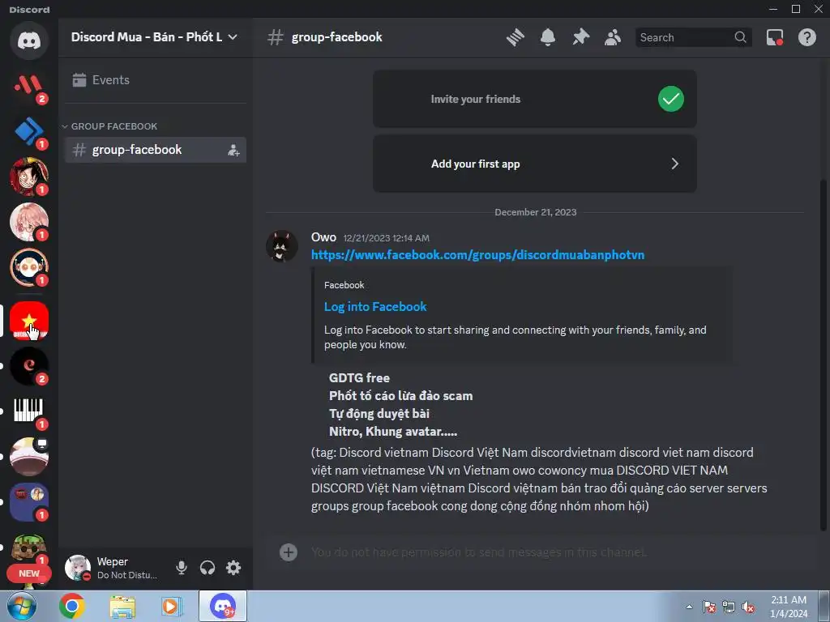Open the Log into Facebook embed title
This screenshot has height=622, width=830.
tap(374, 307)
